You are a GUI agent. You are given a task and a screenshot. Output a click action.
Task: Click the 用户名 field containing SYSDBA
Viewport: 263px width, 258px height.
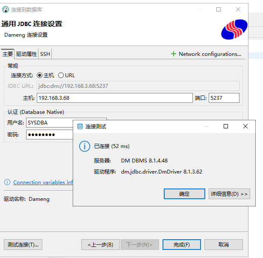(x=50, y=123)
